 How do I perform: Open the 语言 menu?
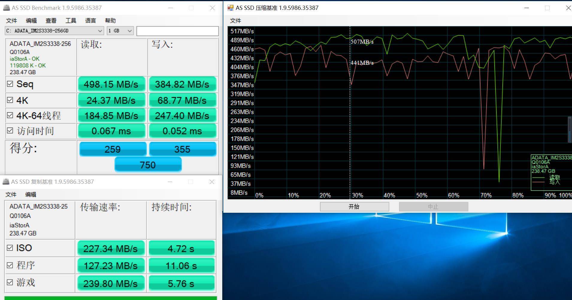click(x=90, y=21)
